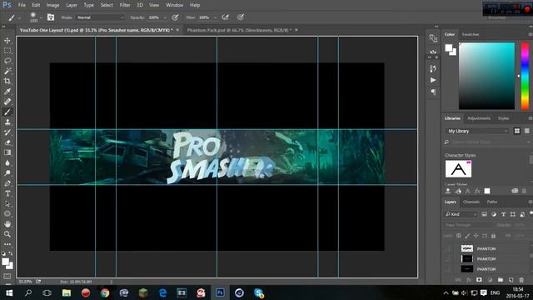Select the Rectangular Marquee tool
533x300 pixels.
point(7,51)
